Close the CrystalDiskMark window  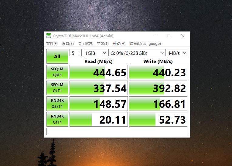click(x=183, y=36)
